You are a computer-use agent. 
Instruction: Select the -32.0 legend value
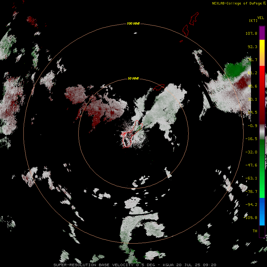[251, 152]
